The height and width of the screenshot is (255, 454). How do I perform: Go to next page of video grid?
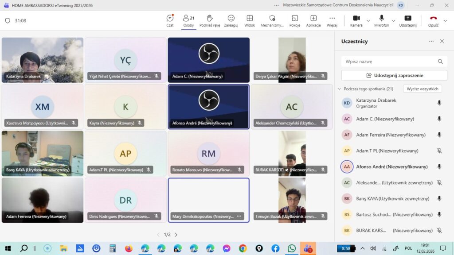pos(176,235)
